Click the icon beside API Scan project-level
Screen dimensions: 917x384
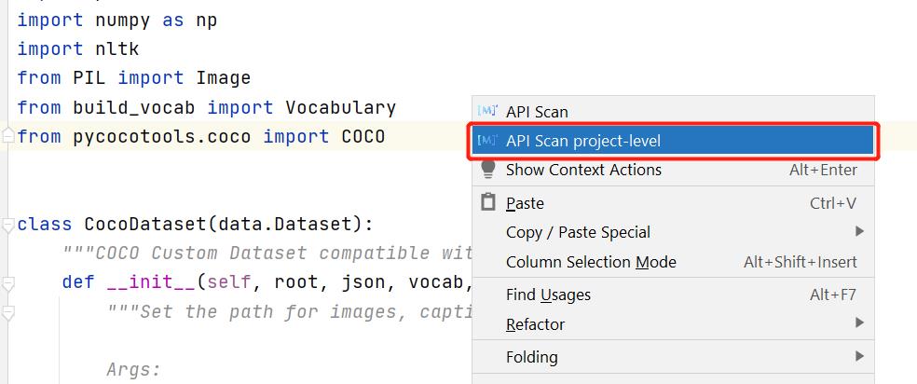point(487,141)
